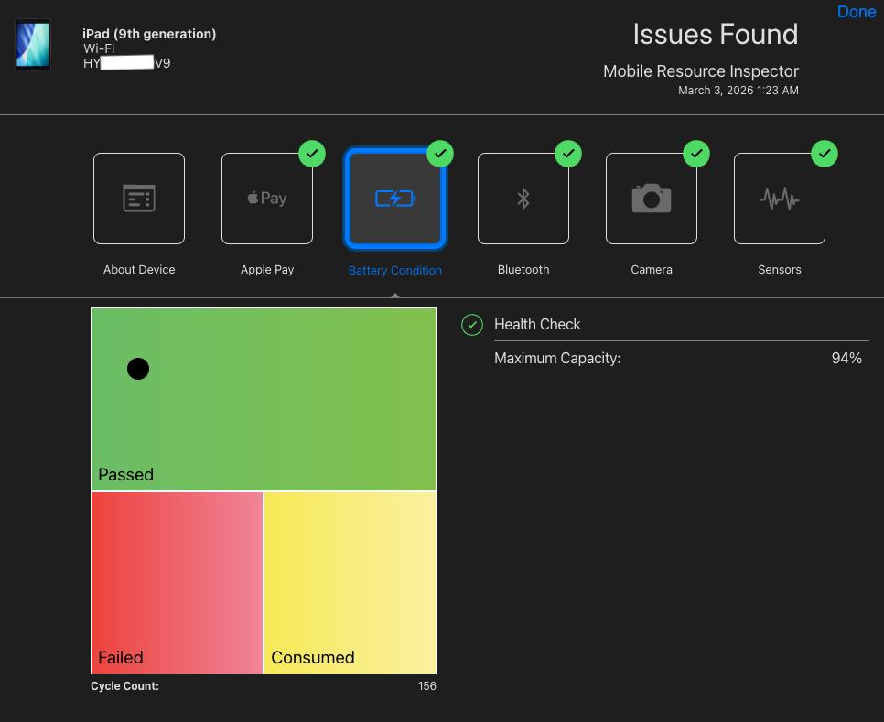Click the Battery Condition icon tile
This screenshot has width=884, height=722.
click(x=395, y=199)
